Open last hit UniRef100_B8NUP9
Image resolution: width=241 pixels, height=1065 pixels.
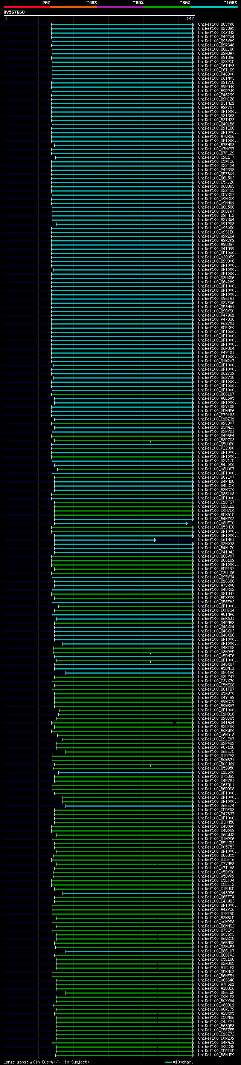(x=216, y=1055)
